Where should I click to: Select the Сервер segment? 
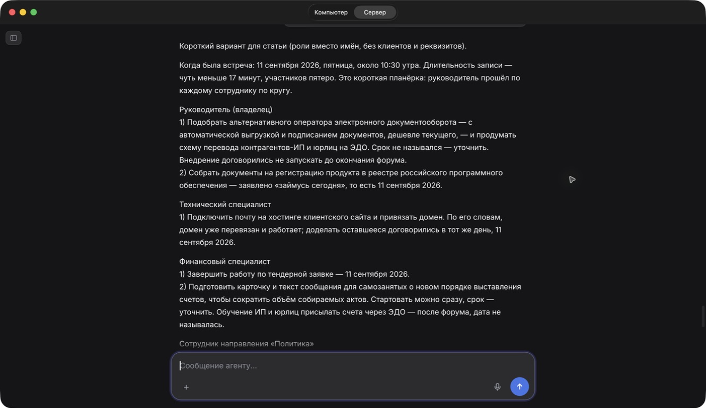[x=375, y=12]
